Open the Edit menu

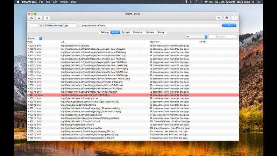point(48,2)
